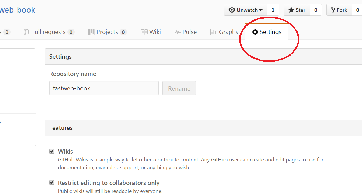This screenshot has height=194, width=362.
Task: Click the Projects board icon
Action: 92,32
